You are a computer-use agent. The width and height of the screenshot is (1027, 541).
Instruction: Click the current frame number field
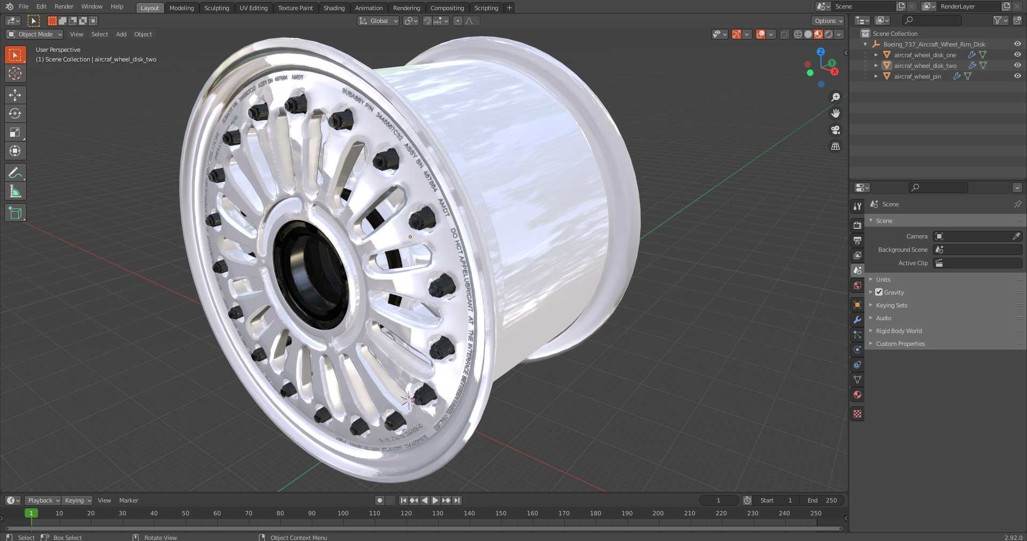click(x=718, y=500)
